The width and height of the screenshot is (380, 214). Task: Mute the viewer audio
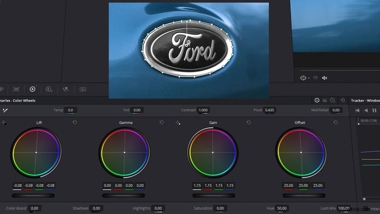324,78
